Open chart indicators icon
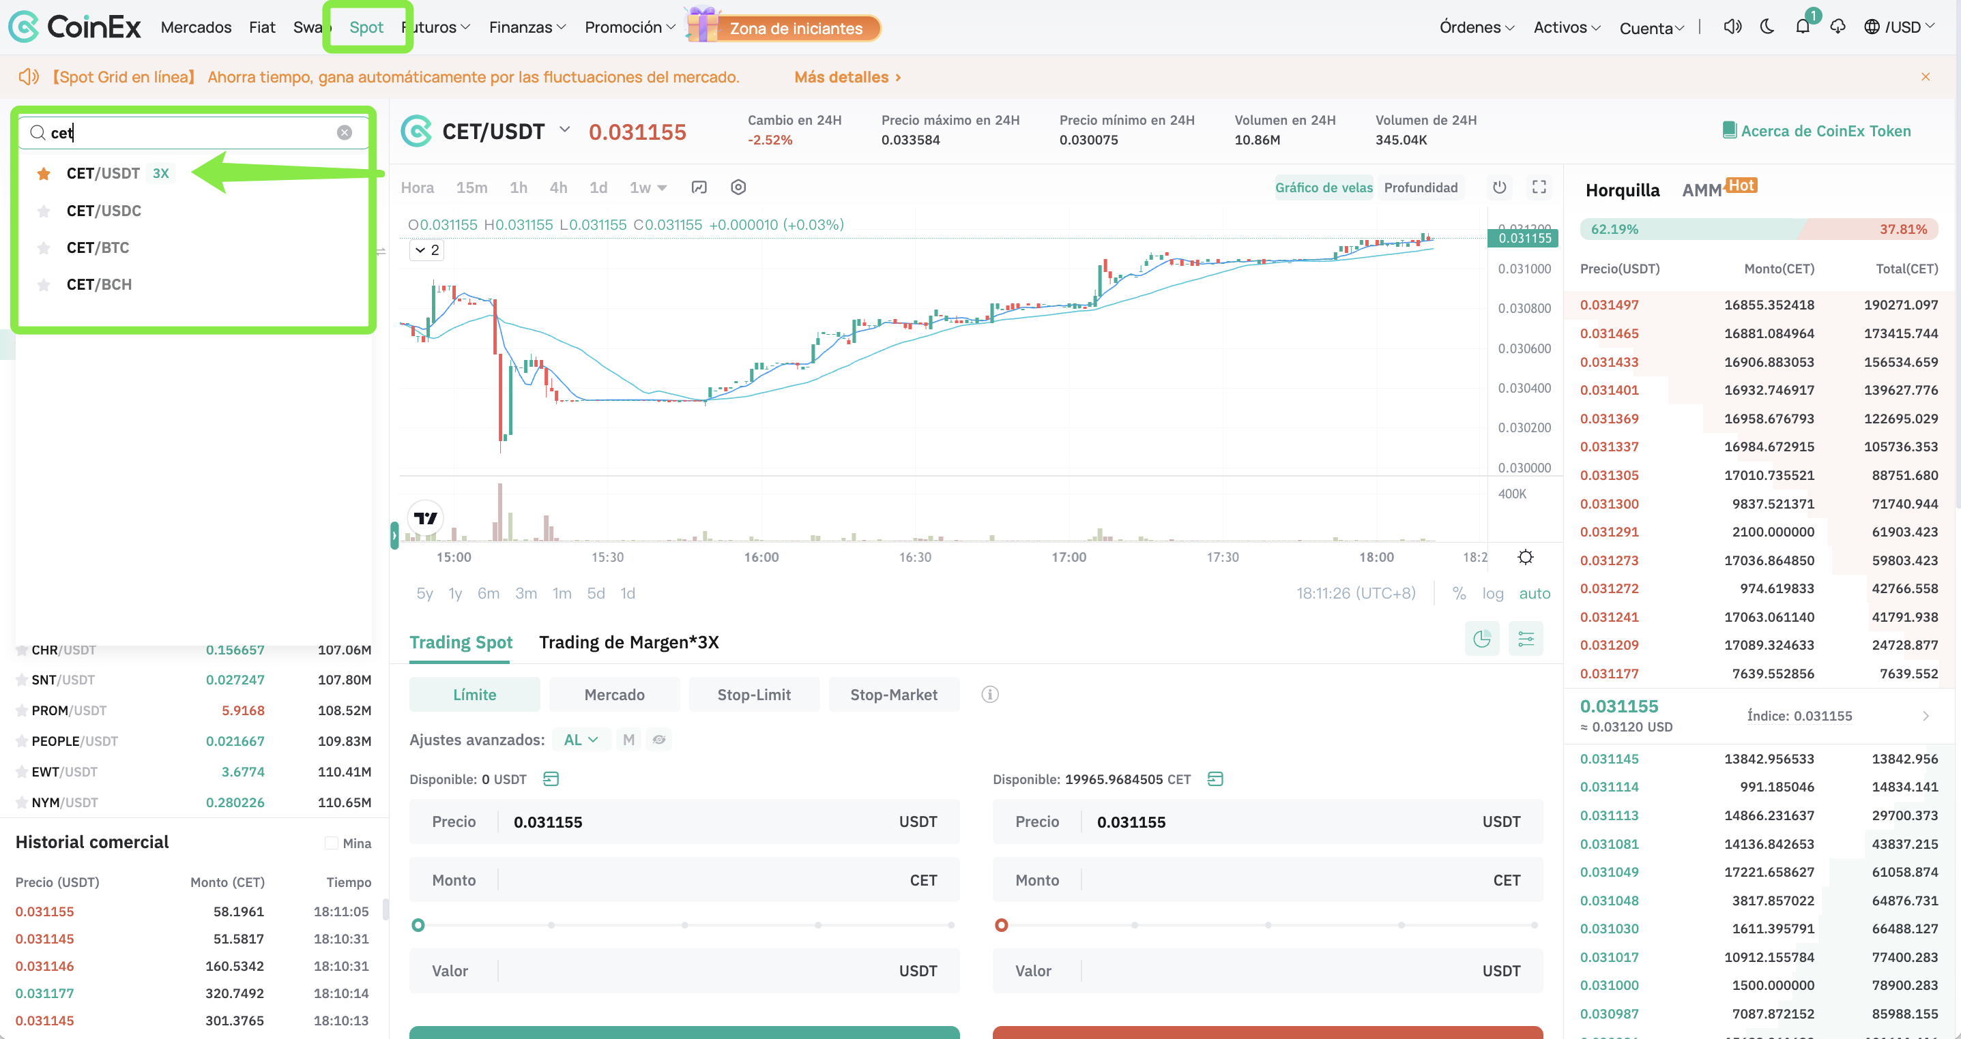The image size is (1961, 1039). point(699,187)
